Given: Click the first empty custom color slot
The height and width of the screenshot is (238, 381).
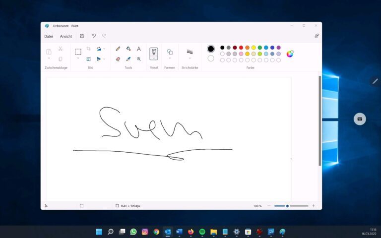Looking at the screenshot, I should (222, 60).
